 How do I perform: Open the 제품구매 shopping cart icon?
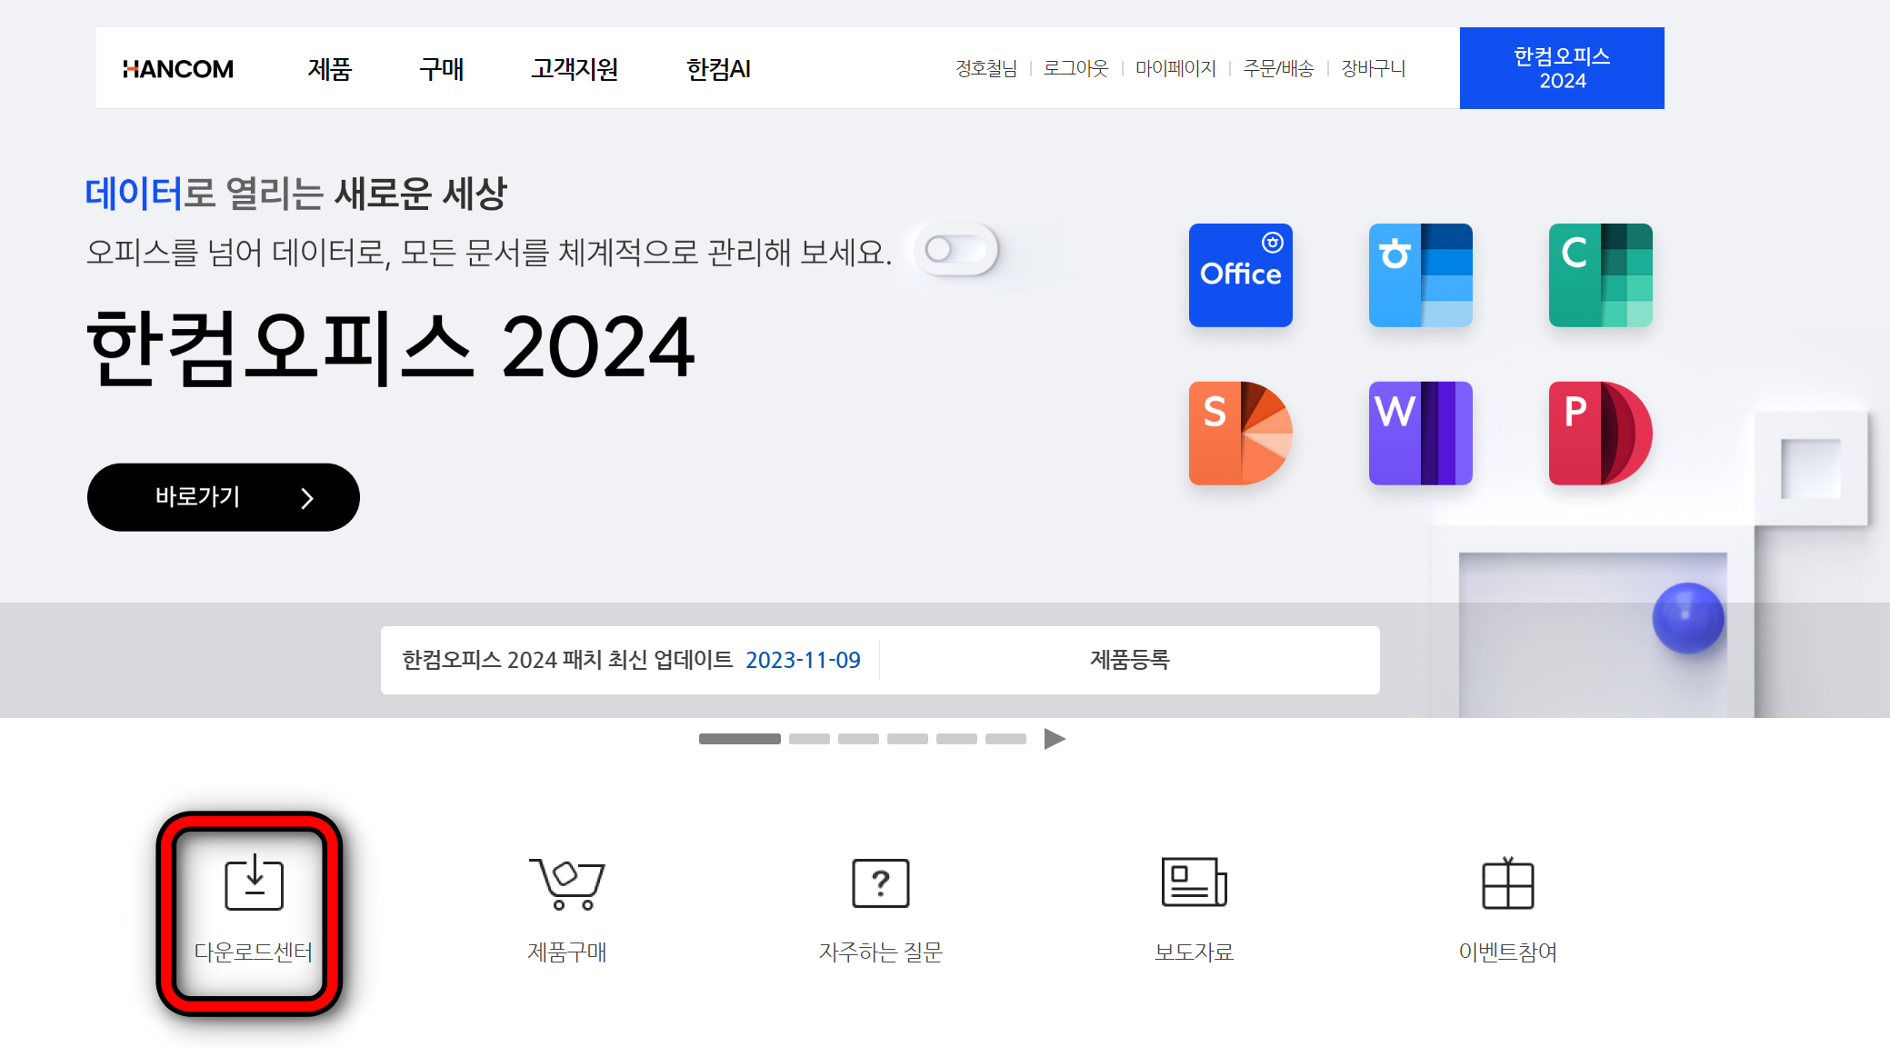567,884
